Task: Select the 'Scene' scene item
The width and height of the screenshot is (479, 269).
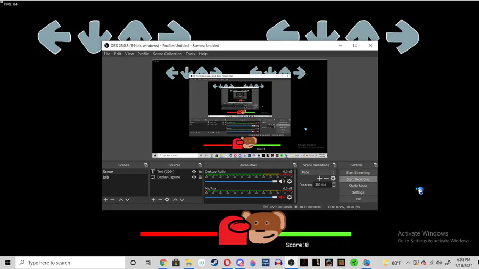Action: coord(125,172)
